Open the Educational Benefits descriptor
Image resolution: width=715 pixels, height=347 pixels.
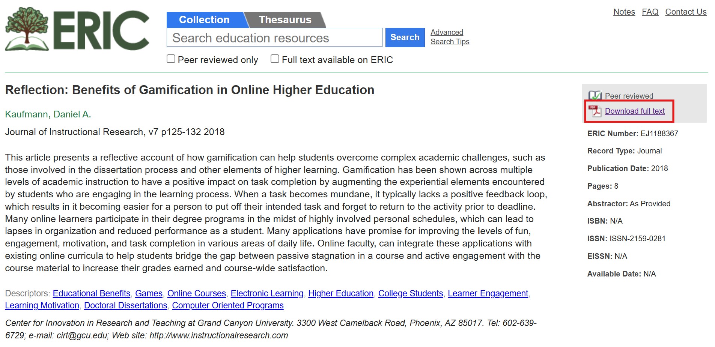(x=92, y=293)
